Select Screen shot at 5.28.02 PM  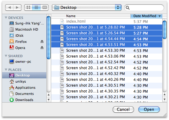click(107, 27)
